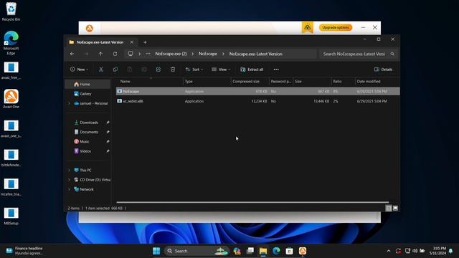
Task: Navigate to NoEscape breadcrumb folder
Action: tap(208, 54)
